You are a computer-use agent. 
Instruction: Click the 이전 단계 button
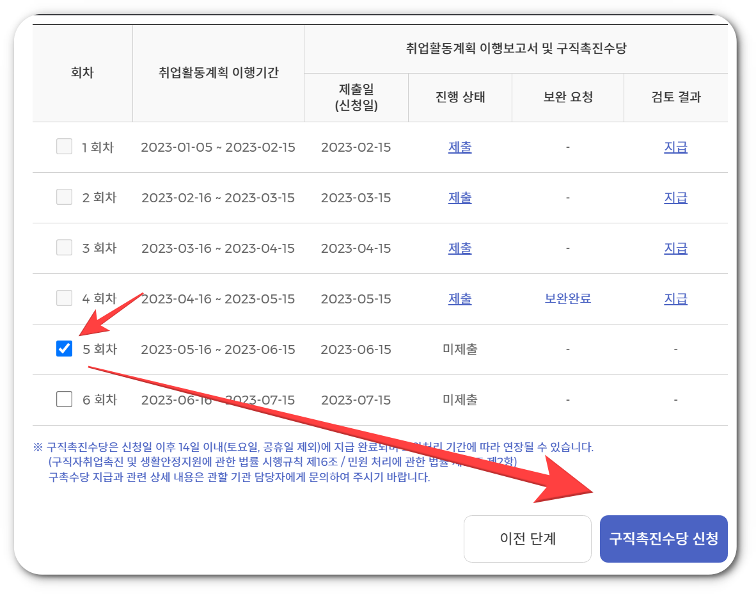(x=527, y=538)
